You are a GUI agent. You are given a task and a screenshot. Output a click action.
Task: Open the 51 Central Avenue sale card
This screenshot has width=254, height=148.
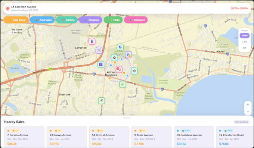[x=109, y=137]
